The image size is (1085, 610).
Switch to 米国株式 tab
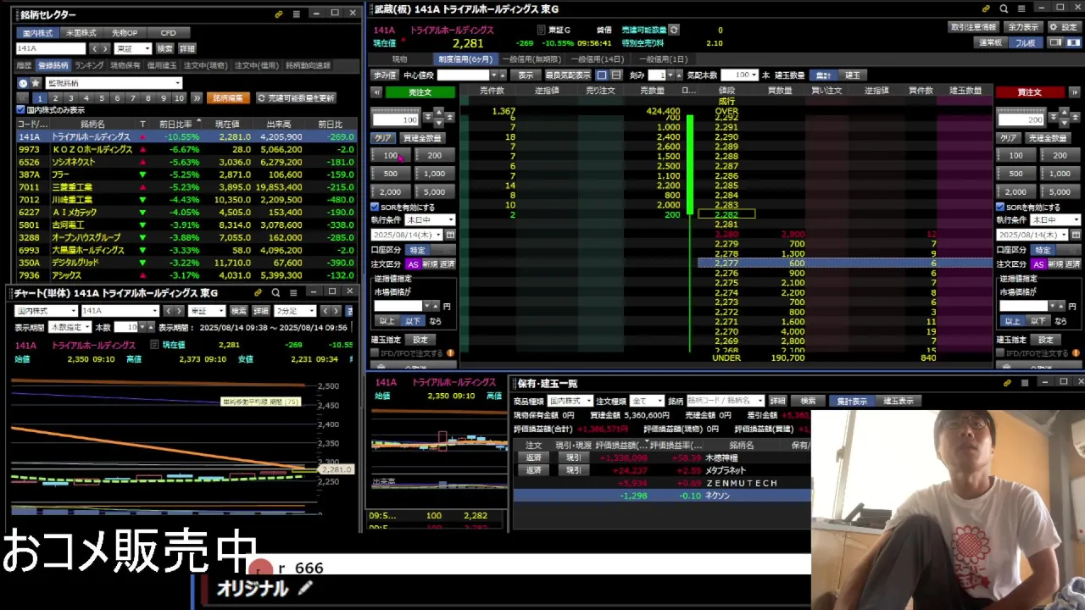pyautogui.click(x=81, y=33)
